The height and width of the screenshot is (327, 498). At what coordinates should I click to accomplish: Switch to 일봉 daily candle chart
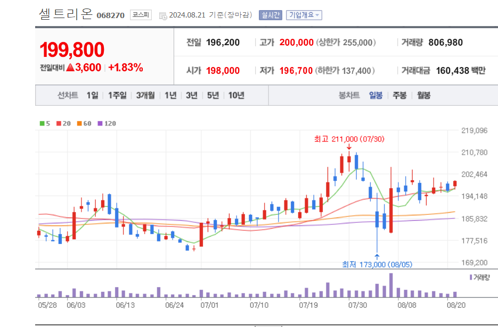pos(375,95)
